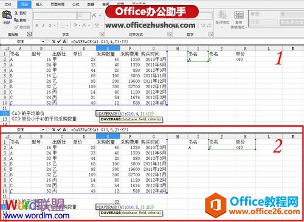This screenshot has width=304, height=222.
Task: Open the Font (字体) group dialog launcher
Action: click(102, 34)
